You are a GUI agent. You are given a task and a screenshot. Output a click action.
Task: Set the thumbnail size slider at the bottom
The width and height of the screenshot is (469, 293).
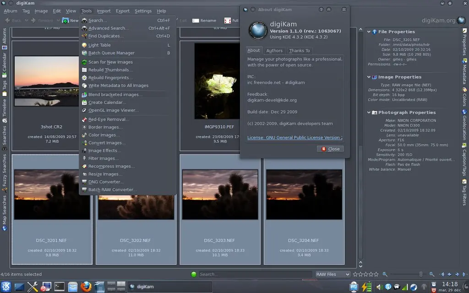421,274
